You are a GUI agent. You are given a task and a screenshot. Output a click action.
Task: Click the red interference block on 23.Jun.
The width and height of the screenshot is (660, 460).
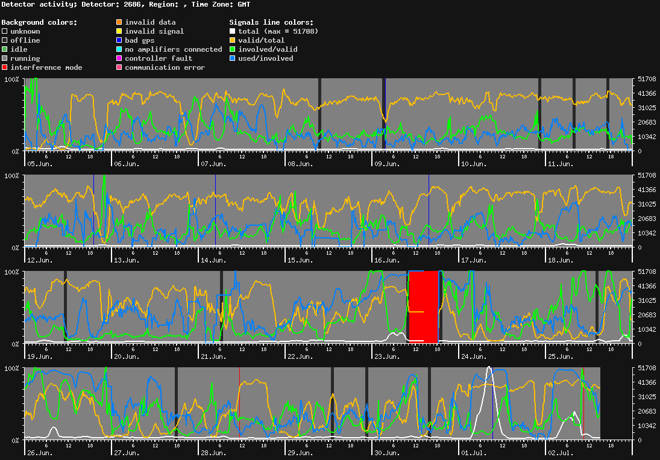(x=424, y=307)
